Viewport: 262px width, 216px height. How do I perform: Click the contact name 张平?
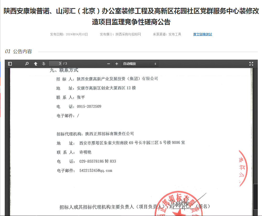[x=81, y=97]
